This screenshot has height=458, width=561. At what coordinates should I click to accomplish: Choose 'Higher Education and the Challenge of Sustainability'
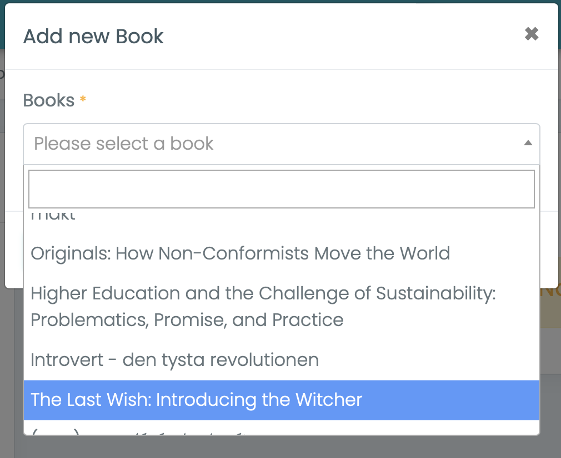click(x=263, y=293)
